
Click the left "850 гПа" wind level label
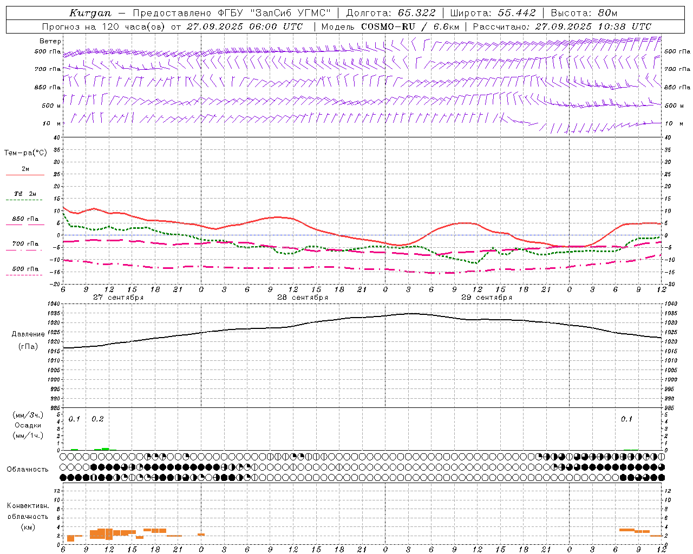(x=48, y=87)
